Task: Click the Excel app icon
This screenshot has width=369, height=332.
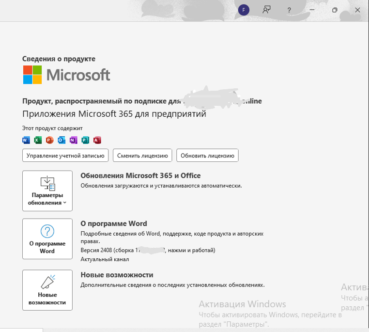Action: coord(38,141)
